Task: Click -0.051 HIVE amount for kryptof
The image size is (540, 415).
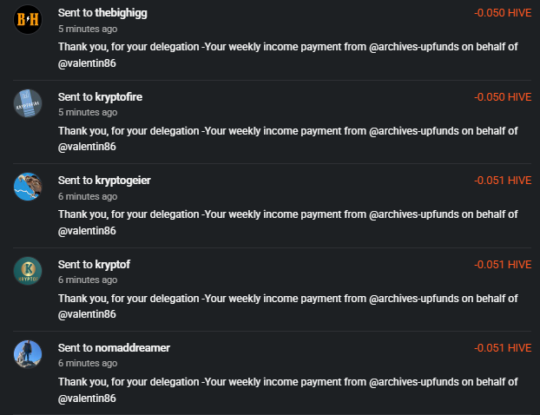Action: (503, 265)
